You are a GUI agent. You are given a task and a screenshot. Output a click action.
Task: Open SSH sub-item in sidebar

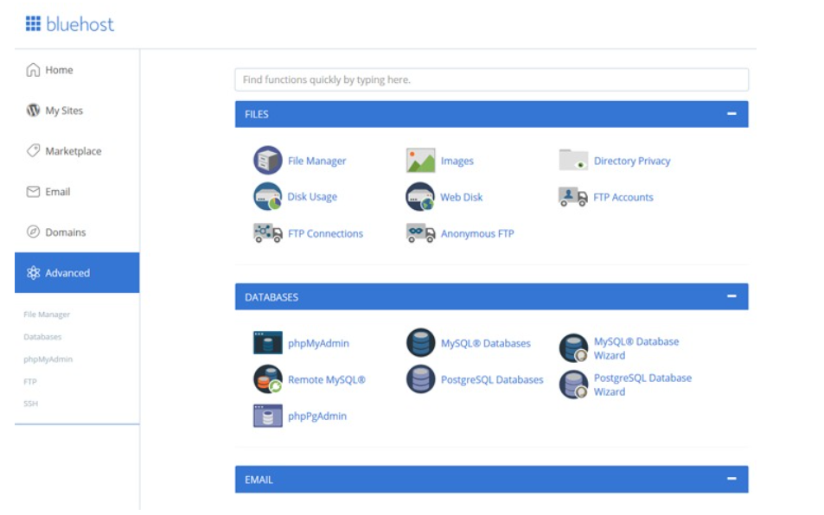[x=30, y=404]
